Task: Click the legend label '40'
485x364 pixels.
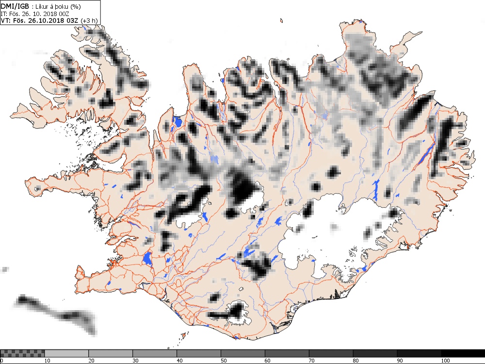Action: (180, 361)
